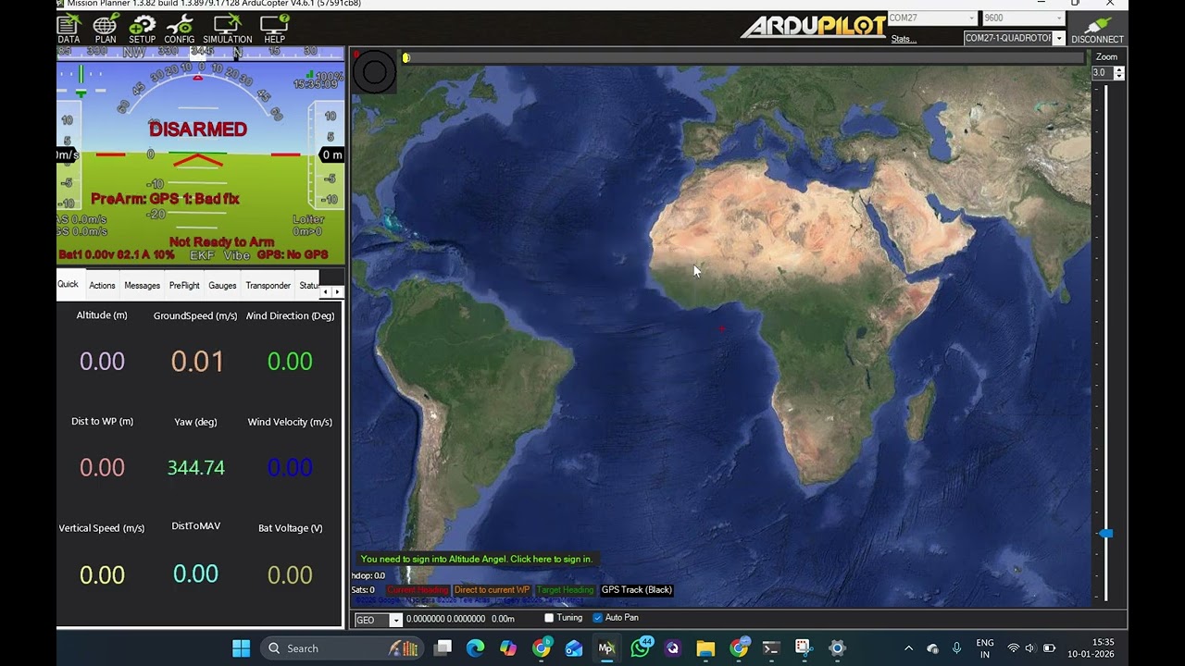Switch to the PreFlight tab
This screenshot has width=1185, height=666.
[x=184, y=286]
